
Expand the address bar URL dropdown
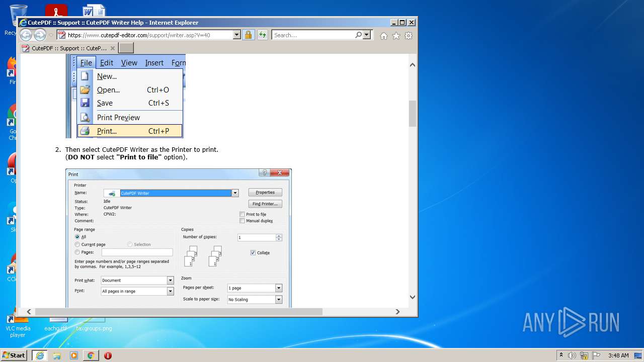pos(236,35)
